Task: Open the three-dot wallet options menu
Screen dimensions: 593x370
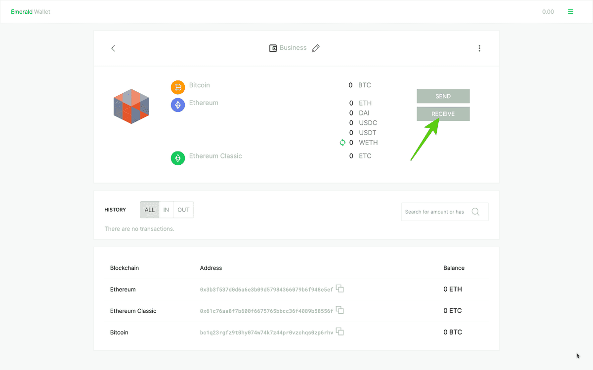Action: tap(479, 48)
